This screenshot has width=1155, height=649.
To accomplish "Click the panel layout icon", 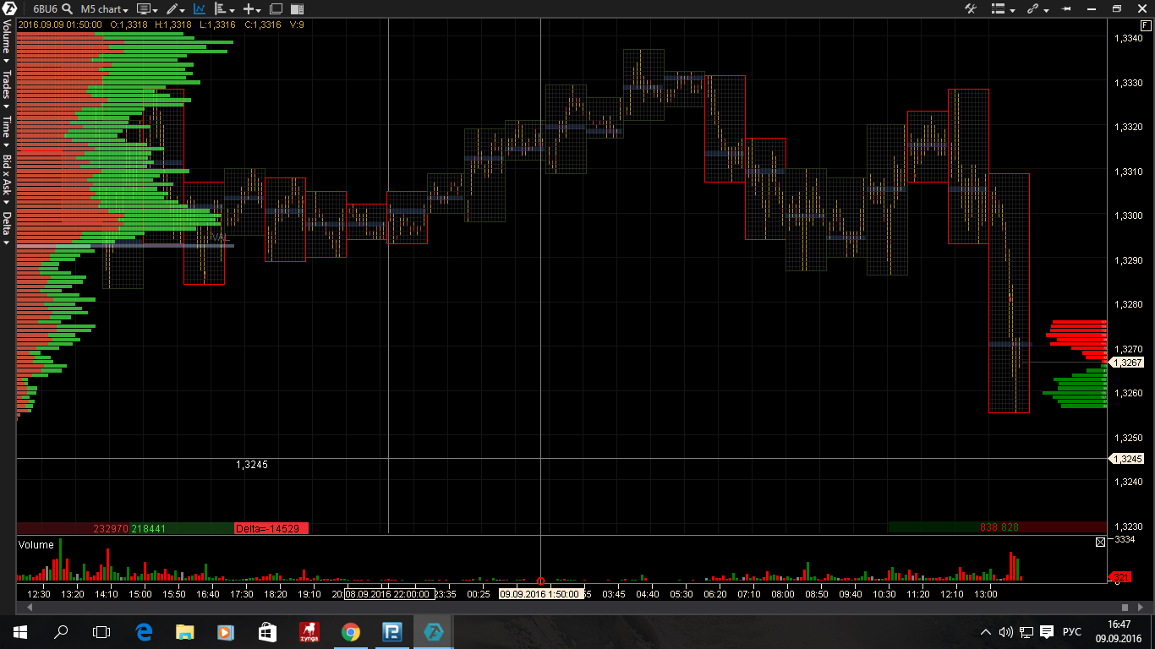I will point(297,9).
